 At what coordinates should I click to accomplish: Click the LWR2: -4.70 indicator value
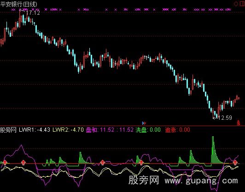68,130
